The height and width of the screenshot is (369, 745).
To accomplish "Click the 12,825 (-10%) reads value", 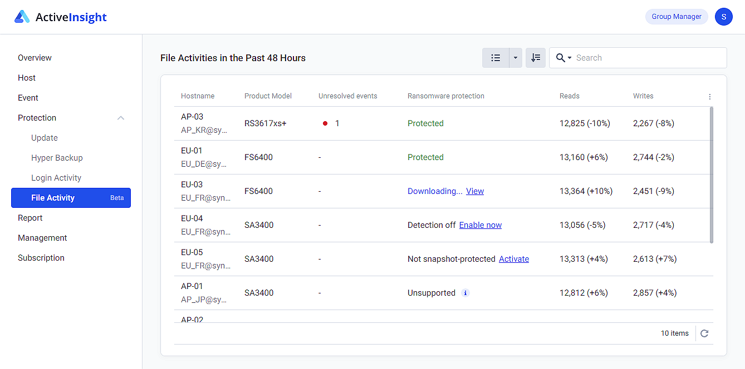I will [585, 123].
